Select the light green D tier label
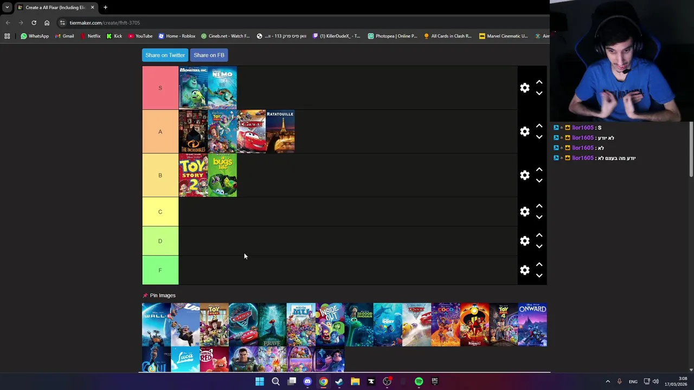 160,241
